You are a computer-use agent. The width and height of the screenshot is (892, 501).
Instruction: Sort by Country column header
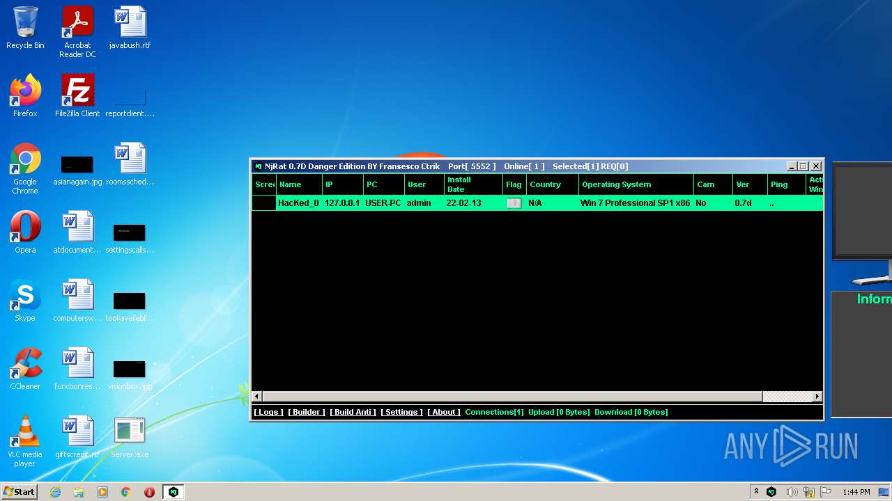[x=553, y=184]
